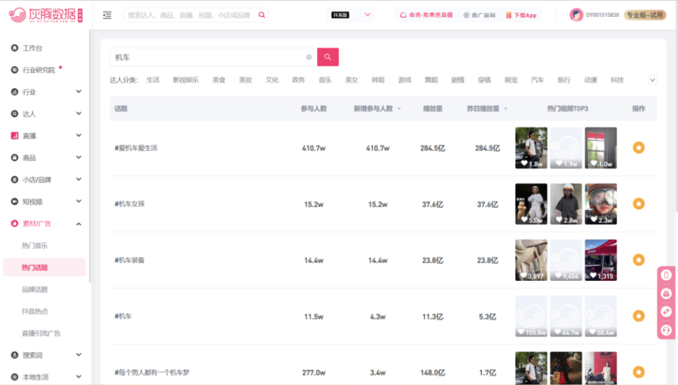
Task: Click the 行业研究院 sidebar icon
Action: 14,70
